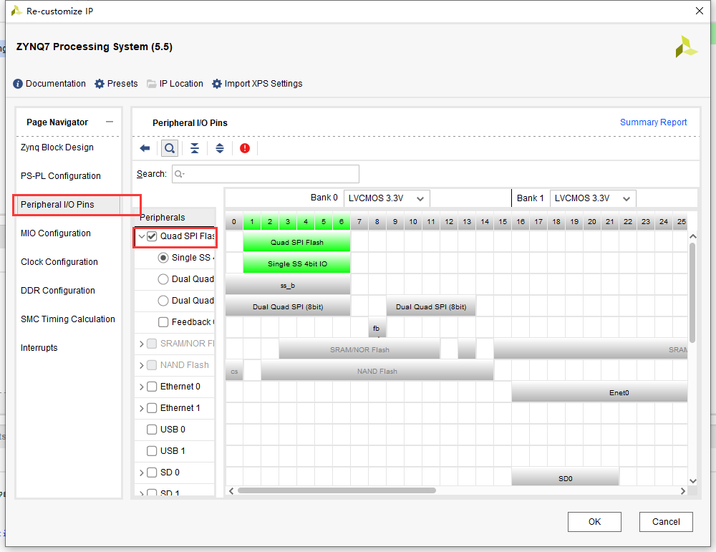Click the fb pin block
Viewport: 716px width, 552px height.
click(x=377, y=327)
